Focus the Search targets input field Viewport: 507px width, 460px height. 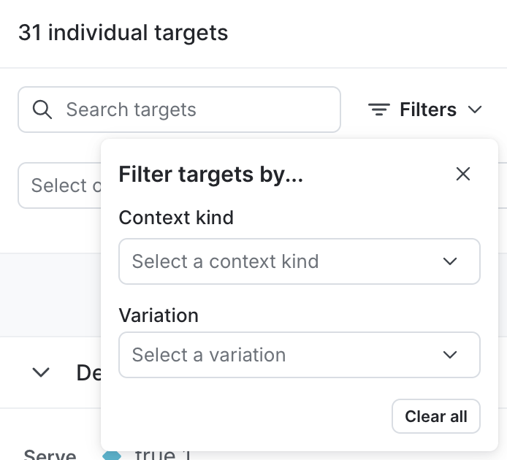coord(197,110)
